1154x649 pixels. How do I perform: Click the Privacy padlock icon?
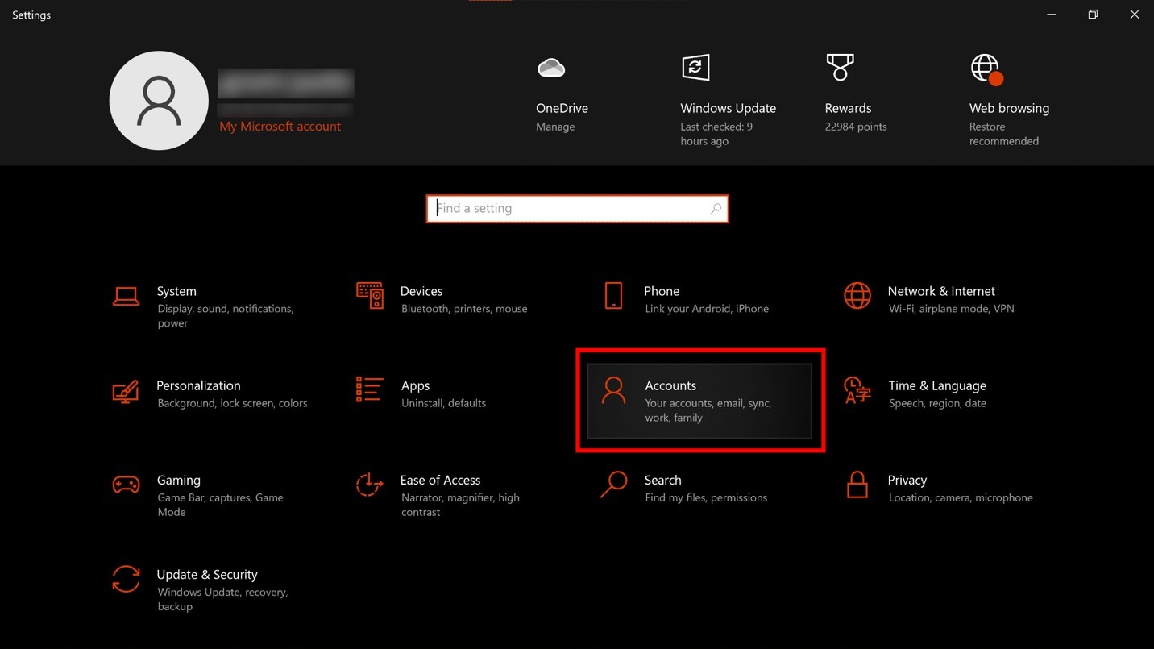coord(857,485)
